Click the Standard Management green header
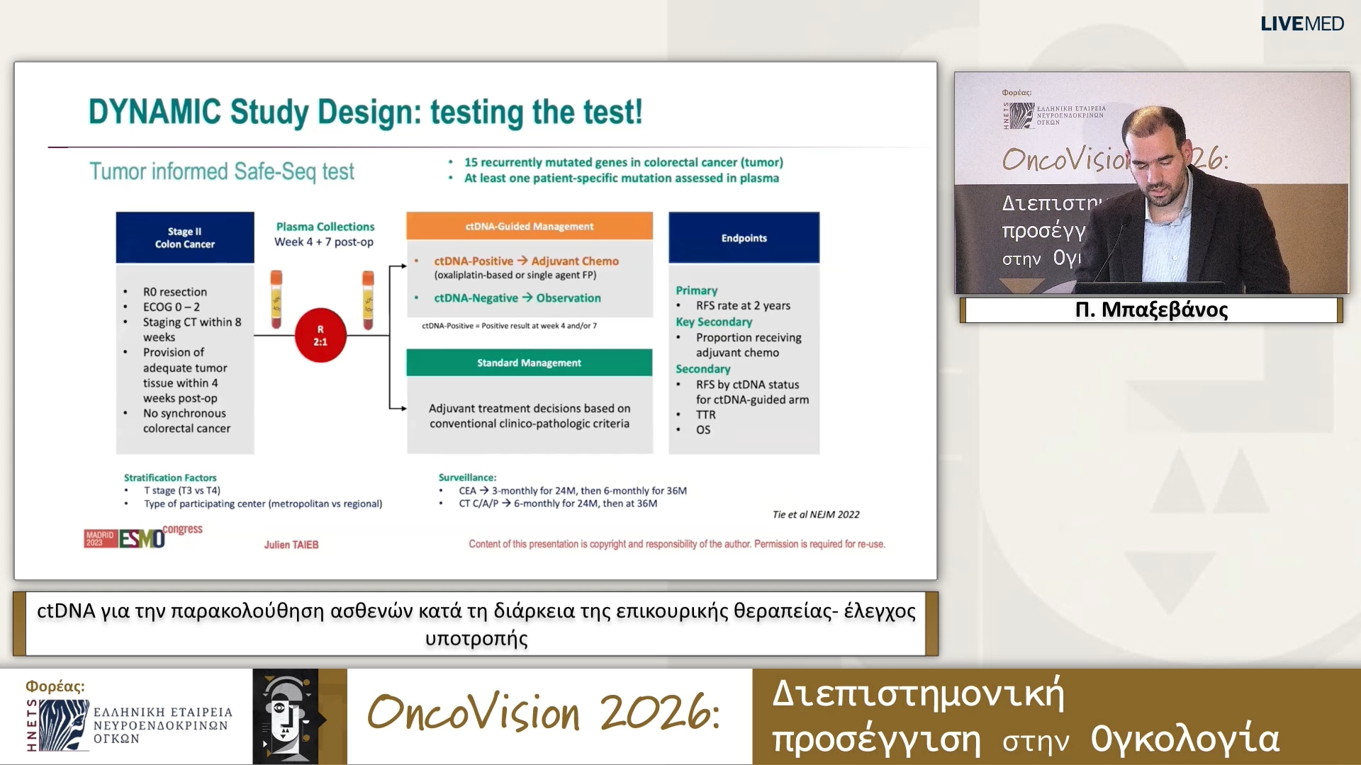 pyautogui.click(x=529, y=363)
